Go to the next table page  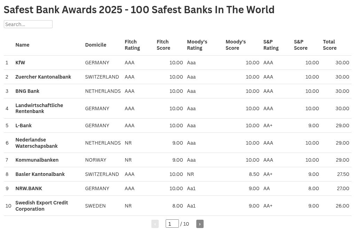(200, 224)
